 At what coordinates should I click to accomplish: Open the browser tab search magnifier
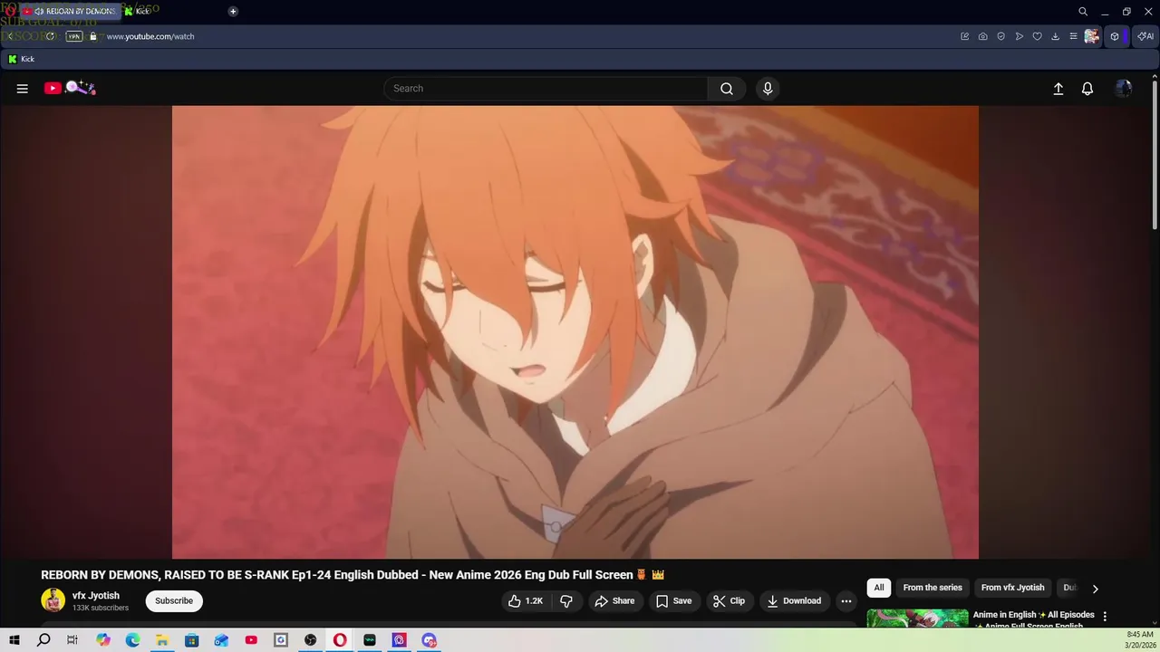tap(1083, 12)
